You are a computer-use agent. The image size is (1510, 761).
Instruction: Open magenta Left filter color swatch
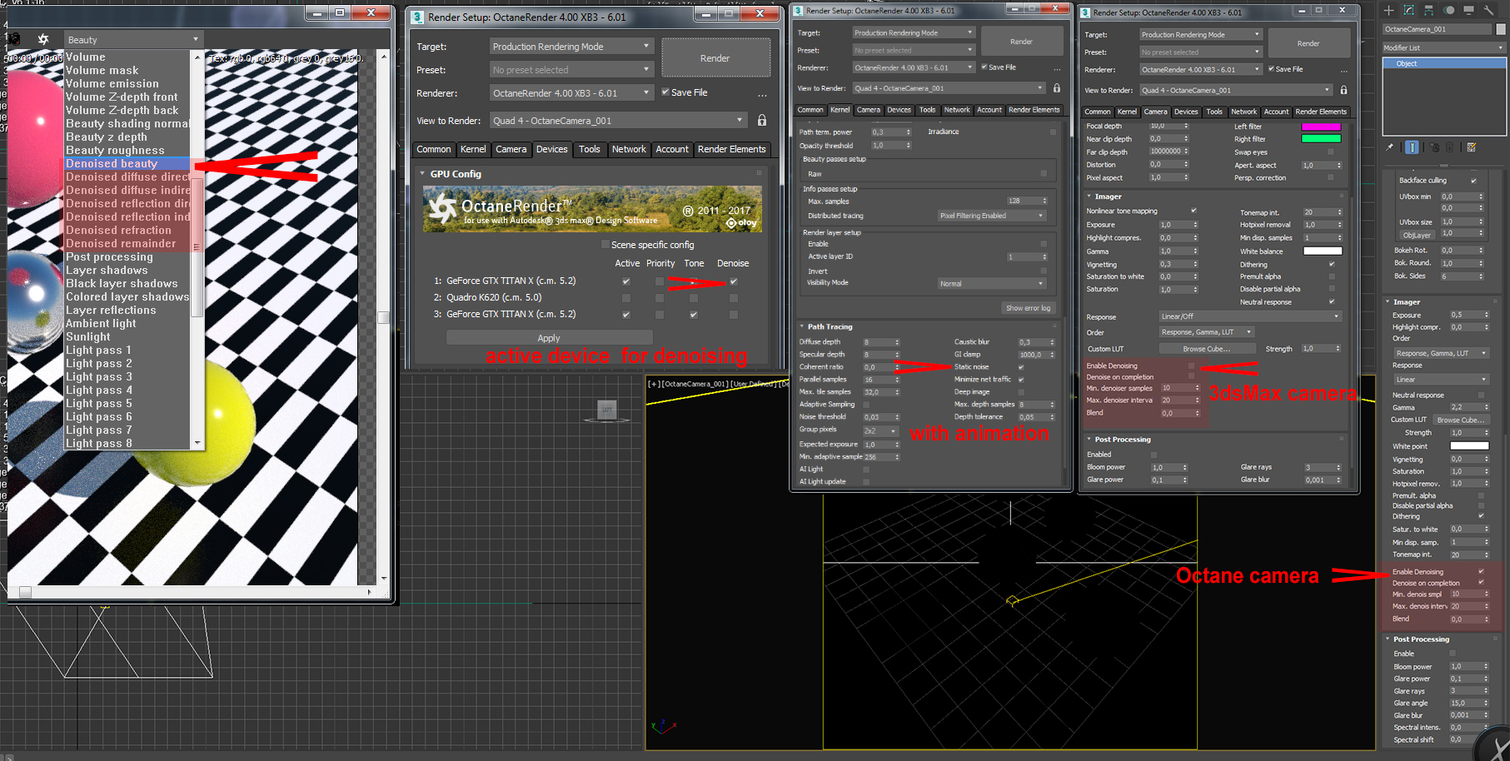coord(1321,127)
